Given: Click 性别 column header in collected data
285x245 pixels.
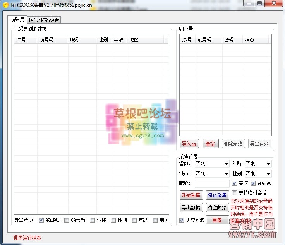Looking at the screenshot, I should tap(104, 39).
